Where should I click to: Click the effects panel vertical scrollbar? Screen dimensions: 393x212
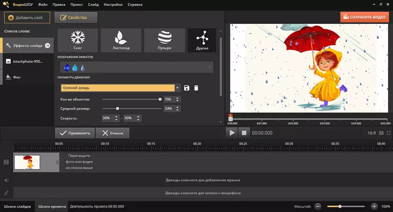coord(220,67)
